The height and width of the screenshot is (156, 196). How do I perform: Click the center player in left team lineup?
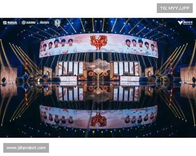tap(57, 47)
